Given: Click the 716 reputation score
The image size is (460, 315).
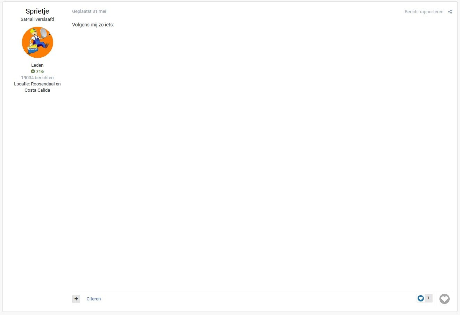Looking at the screenshot, I should point(37,71).
